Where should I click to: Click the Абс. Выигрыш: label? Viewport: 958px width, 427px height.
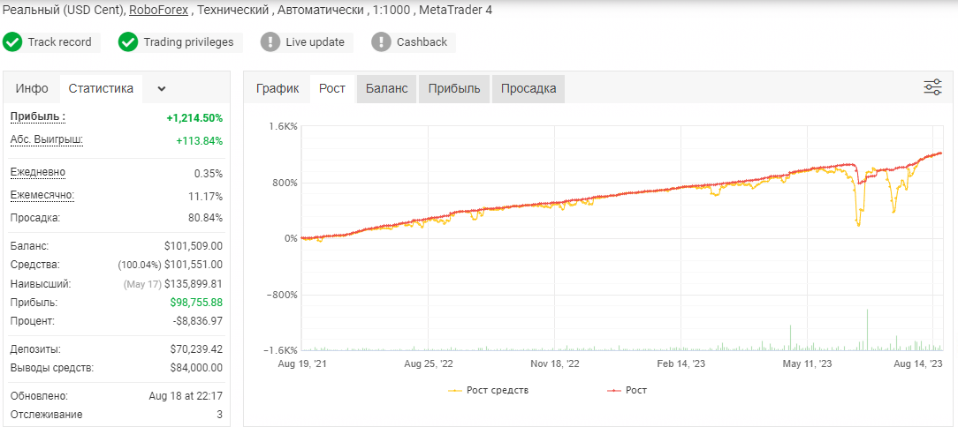point(47,139)
